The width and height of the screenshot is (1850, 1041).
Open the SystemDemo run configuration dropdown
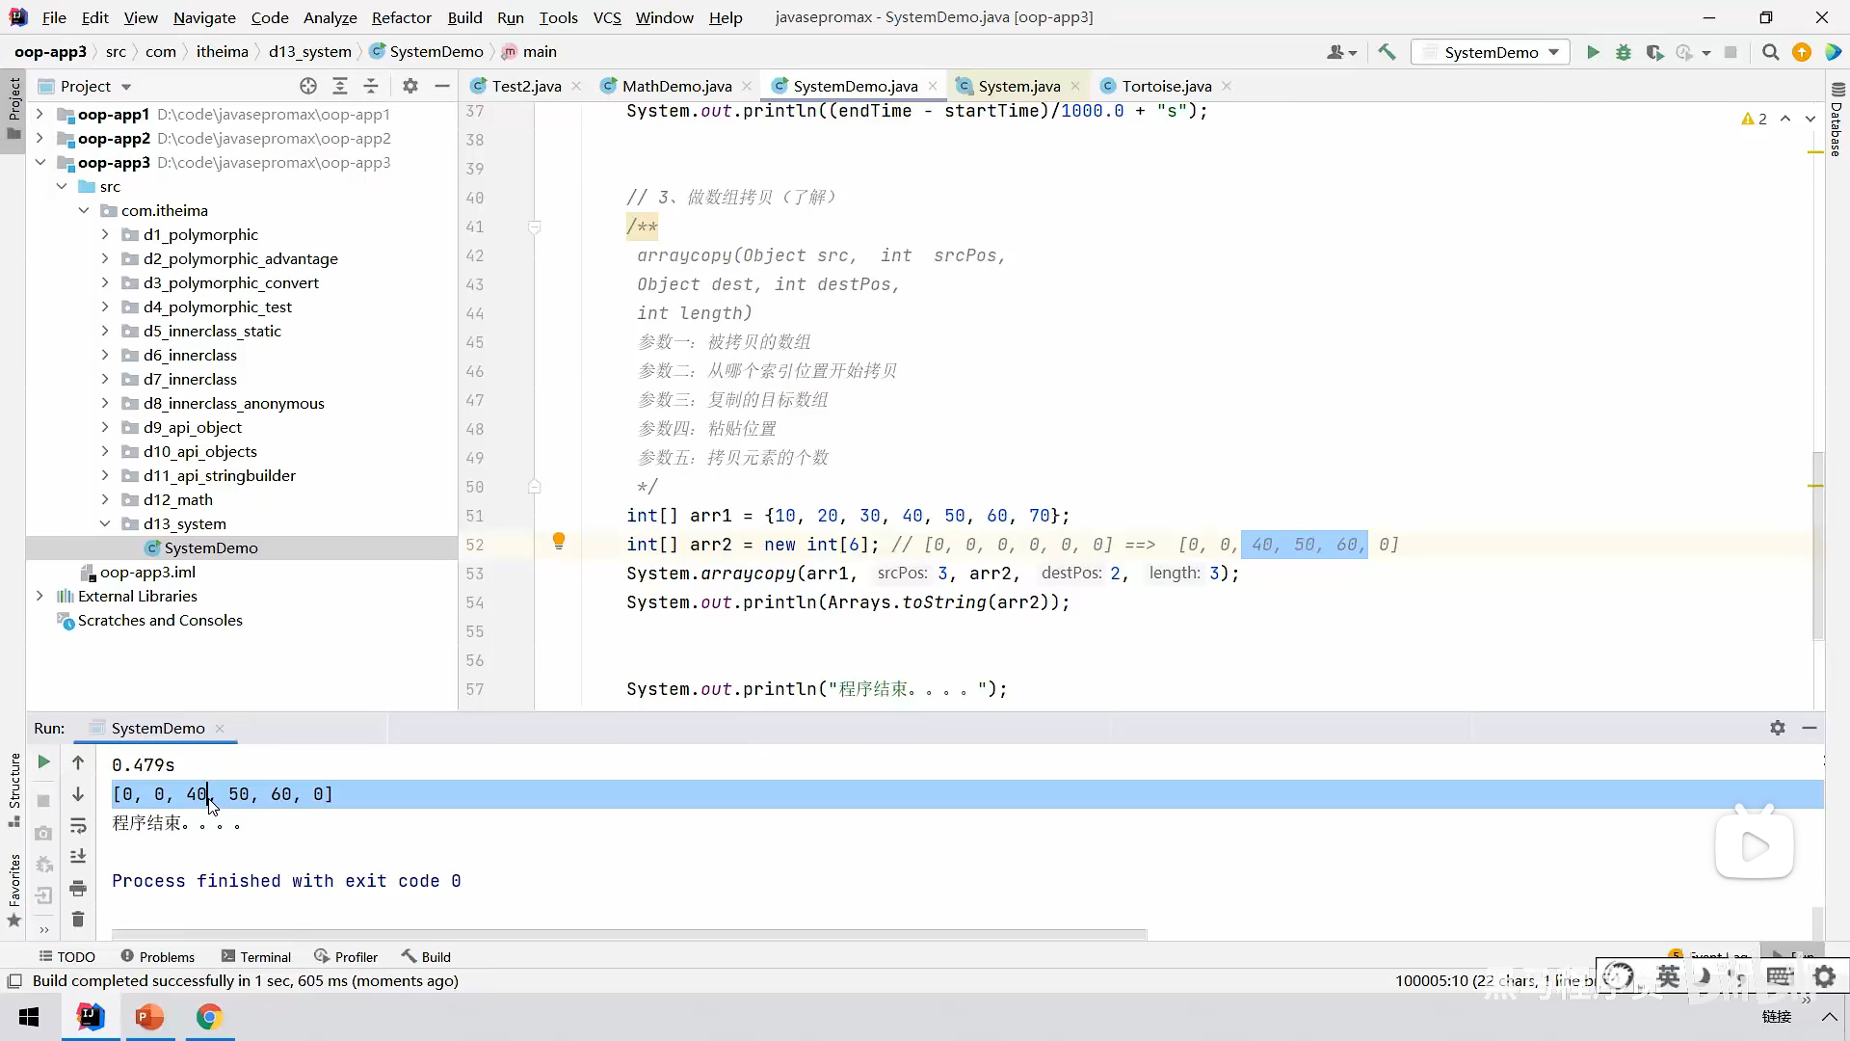coord(1491,52)
